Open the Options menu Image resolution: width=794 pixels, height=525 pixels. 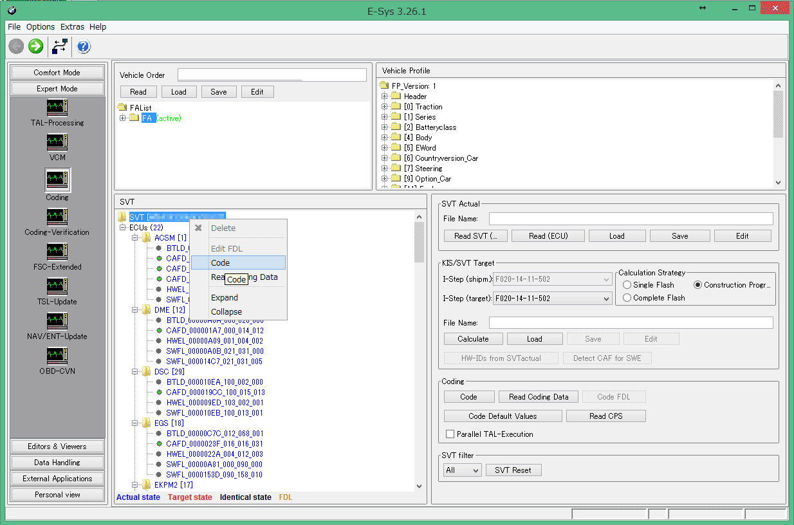pyautogui.click(x=41, y=27)
